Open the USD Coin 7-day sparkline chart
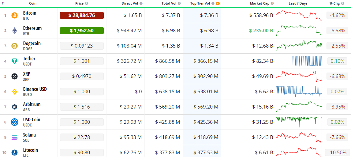351x157 pixels. point(299,122)
